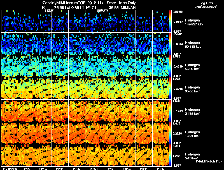The width and height of the screenshot is (224, 170).
Task: Click the 22:41 panel in 90-149 keV row
Action: pos(60,44)
